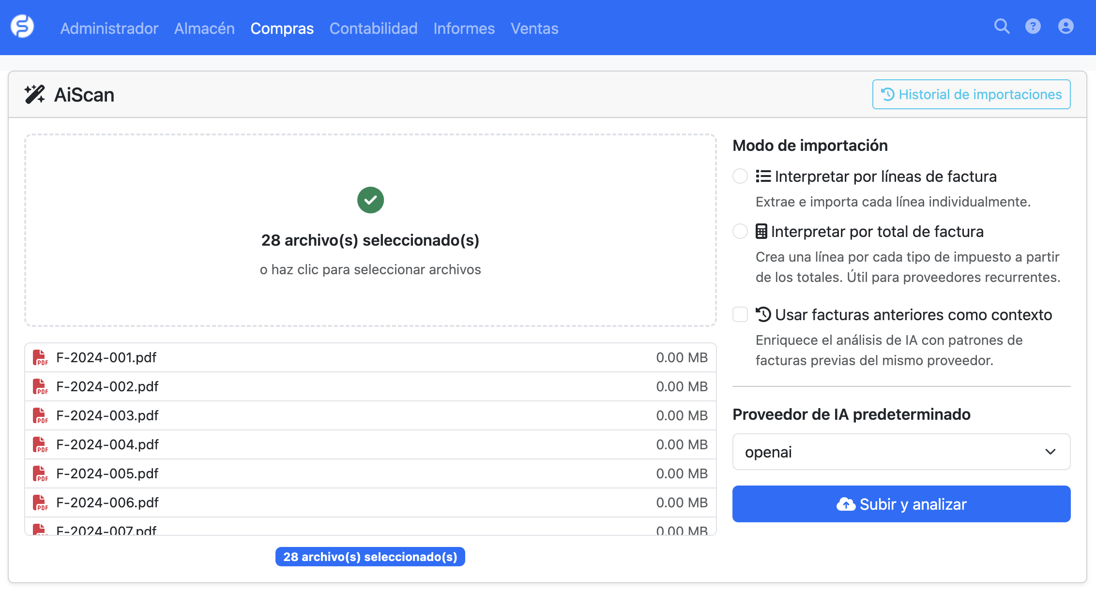Select Interpretar por líneas de factura radio
Screen dimensions: 1096x590
coord(740,176)
